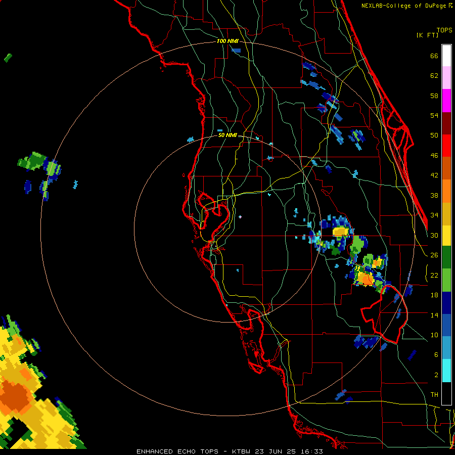Screen dimensions: 455x455
Task: Click the 26 legend value
Action: pos(434,255)
